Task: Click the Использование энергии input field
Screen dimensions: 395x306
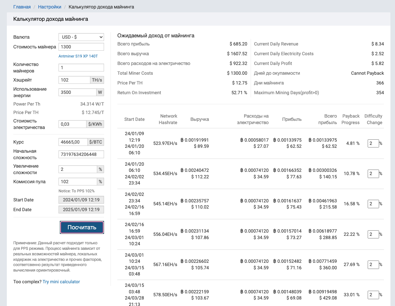Action: pos(77,92)
